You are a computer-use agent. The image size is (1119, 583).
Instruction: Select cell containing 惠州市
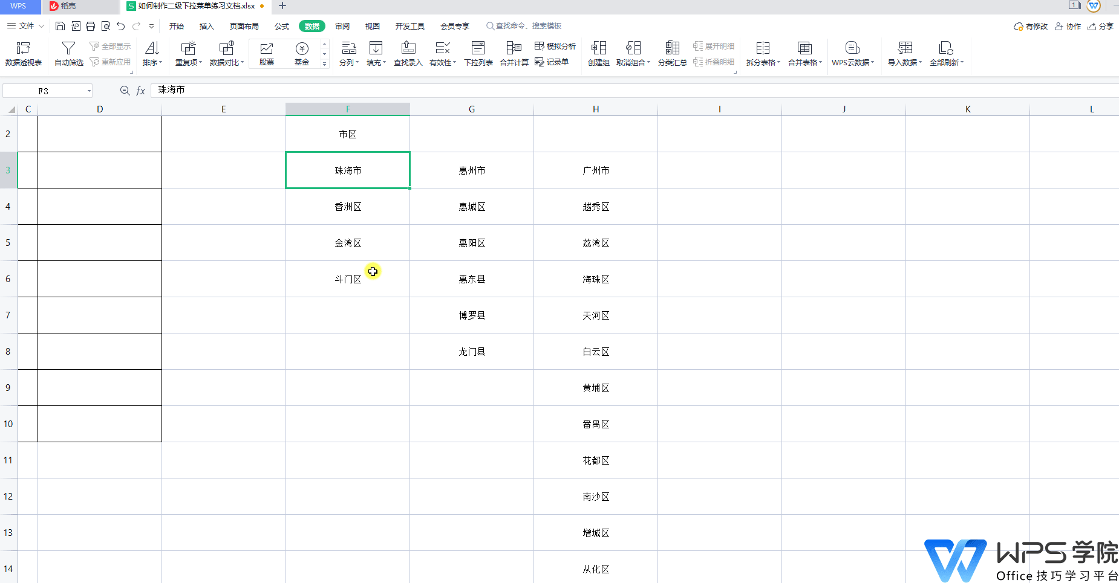[472, 170]
